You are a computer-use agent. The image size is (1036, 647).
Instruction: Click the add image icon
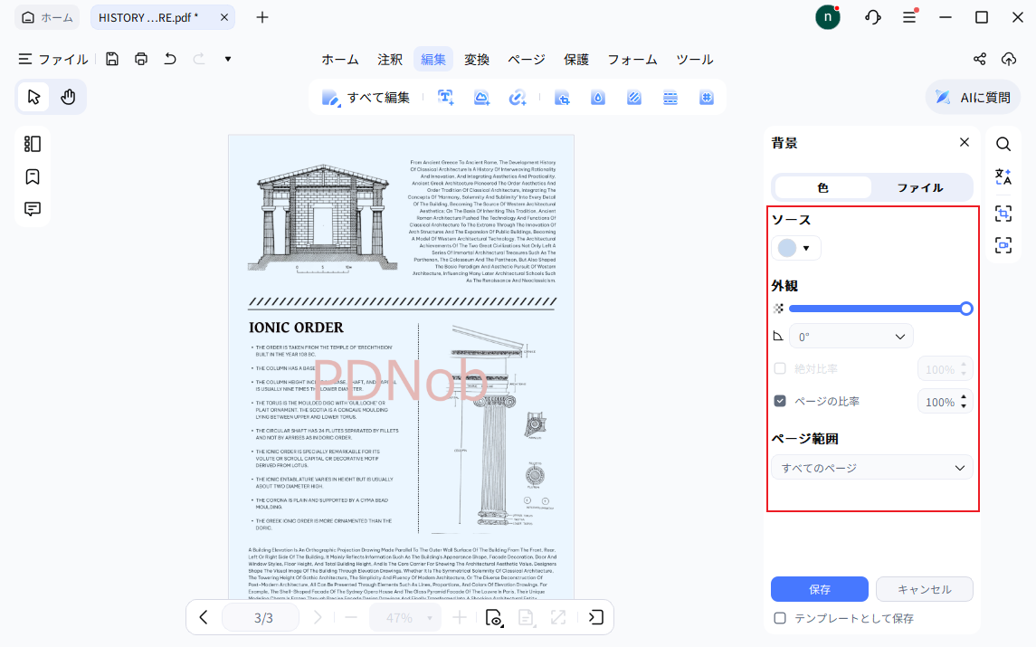[481, 98]
